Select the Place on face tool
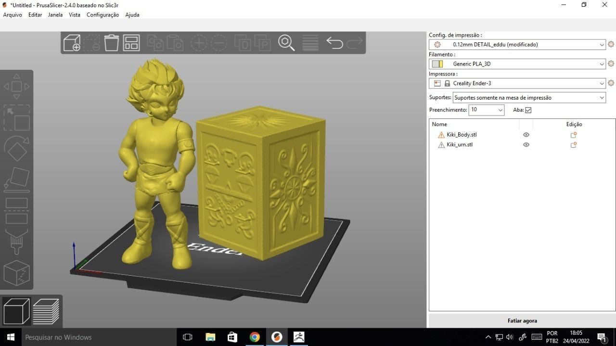Viewport: 616px width, 346px height. click(x=16, y=179)
